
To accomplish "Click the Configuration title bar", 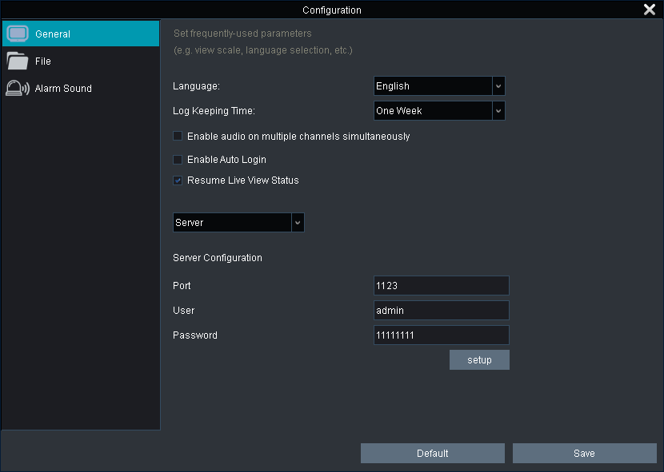I will click(x=331, y=10).
